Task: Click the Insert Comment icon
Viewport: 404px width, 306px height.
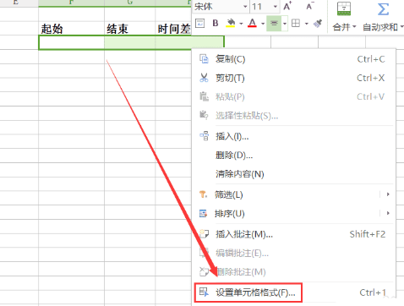Action: pyautogui.click(x=204, y=234)
